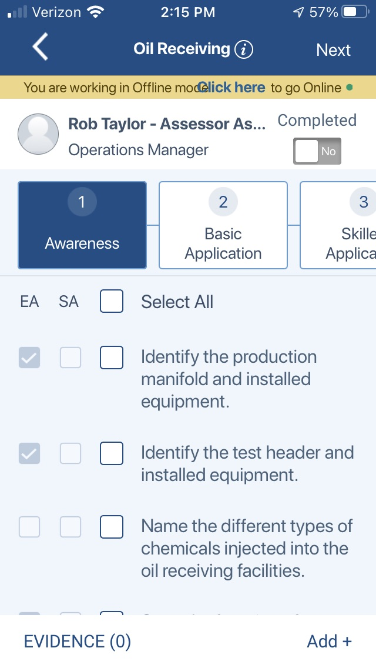The image size is (376, 668).
Task: Tap the Oil Receiving title
Action: [x=182, y=49]
